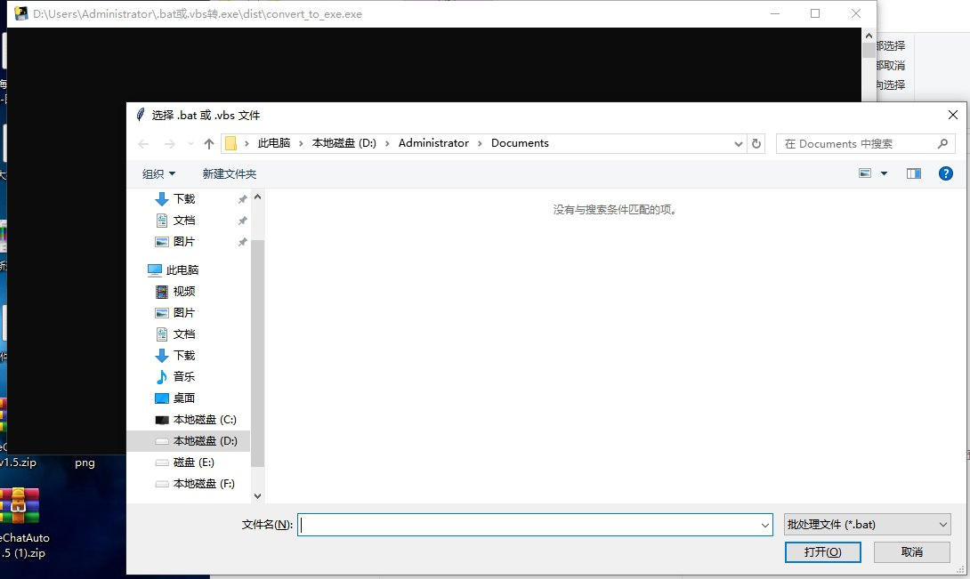Image resolution: width=970 pixels, height=579 pixels.
Task: Go back using the back arrow
Action: point(142,143)
